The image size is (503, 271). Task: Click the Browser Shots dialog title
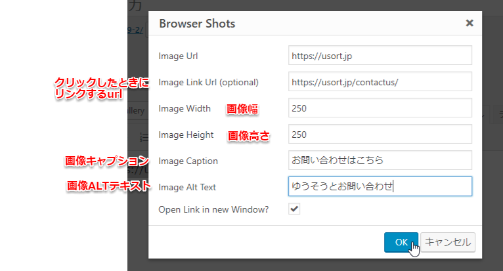point(198,24)
